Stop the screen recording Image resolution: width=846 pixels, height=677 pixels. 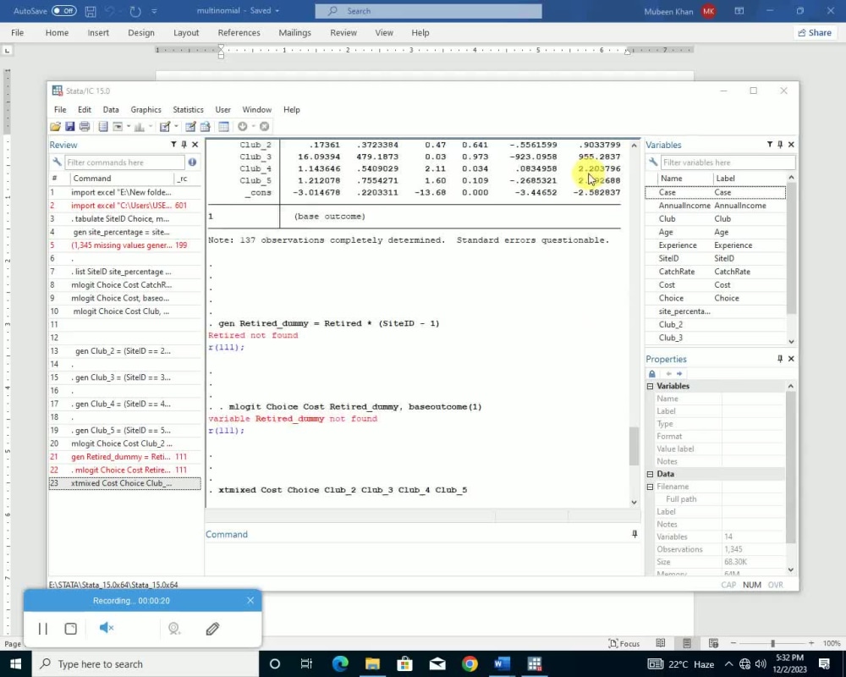(x=71, y=629)
